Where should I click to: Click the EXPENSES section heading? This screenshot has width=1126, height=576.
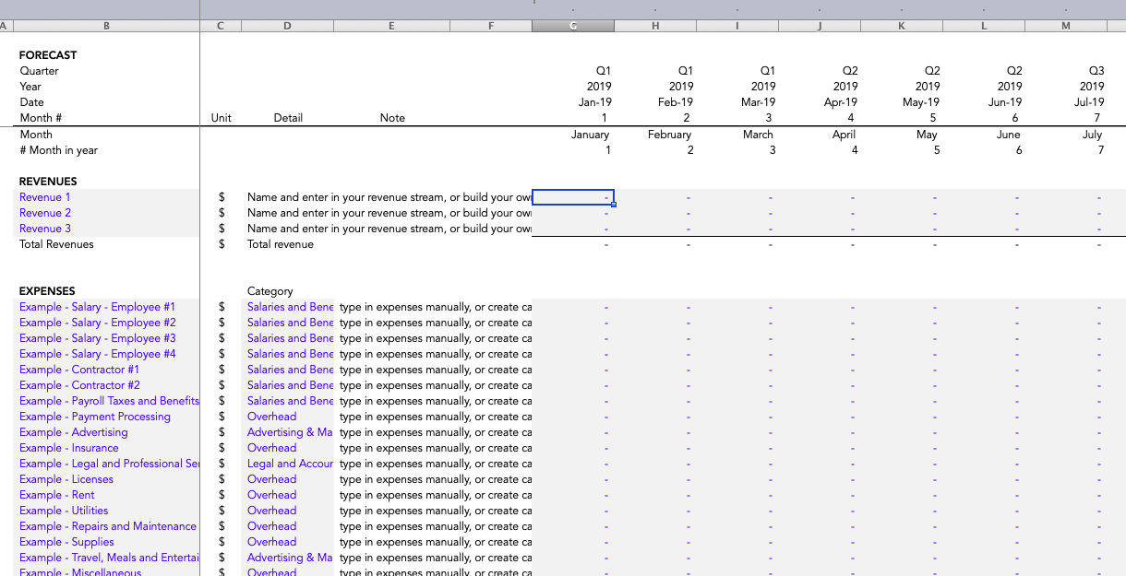(47, 291)
